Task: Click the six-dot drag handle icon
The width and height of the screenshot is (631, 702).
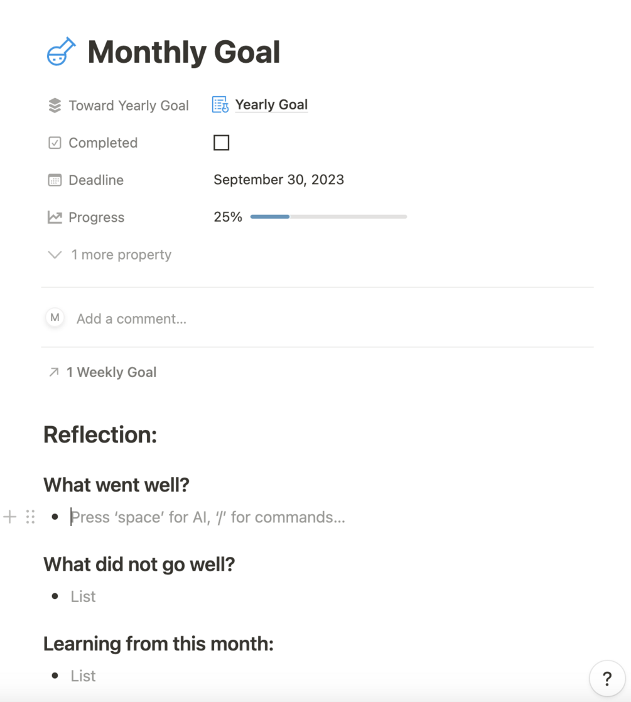Action: tap(30, 517)
